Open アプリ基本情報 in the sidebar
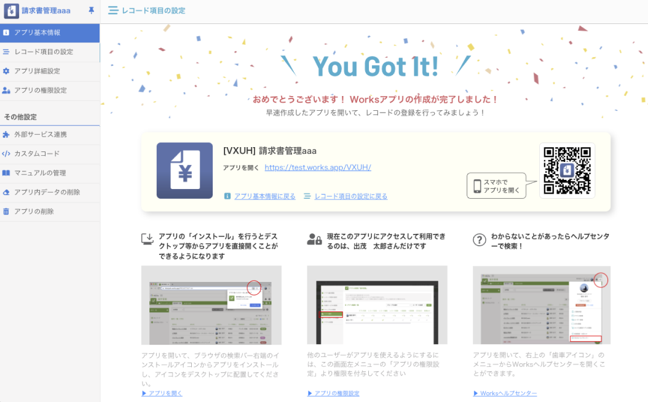The height and width of the screenshot is (402, 648). click(50, 32)
